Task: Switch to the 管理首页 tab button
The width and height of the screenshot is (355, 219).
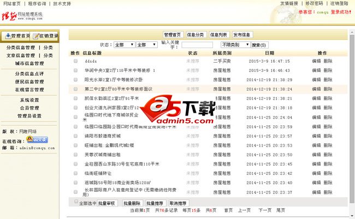Action: point(173,35)
